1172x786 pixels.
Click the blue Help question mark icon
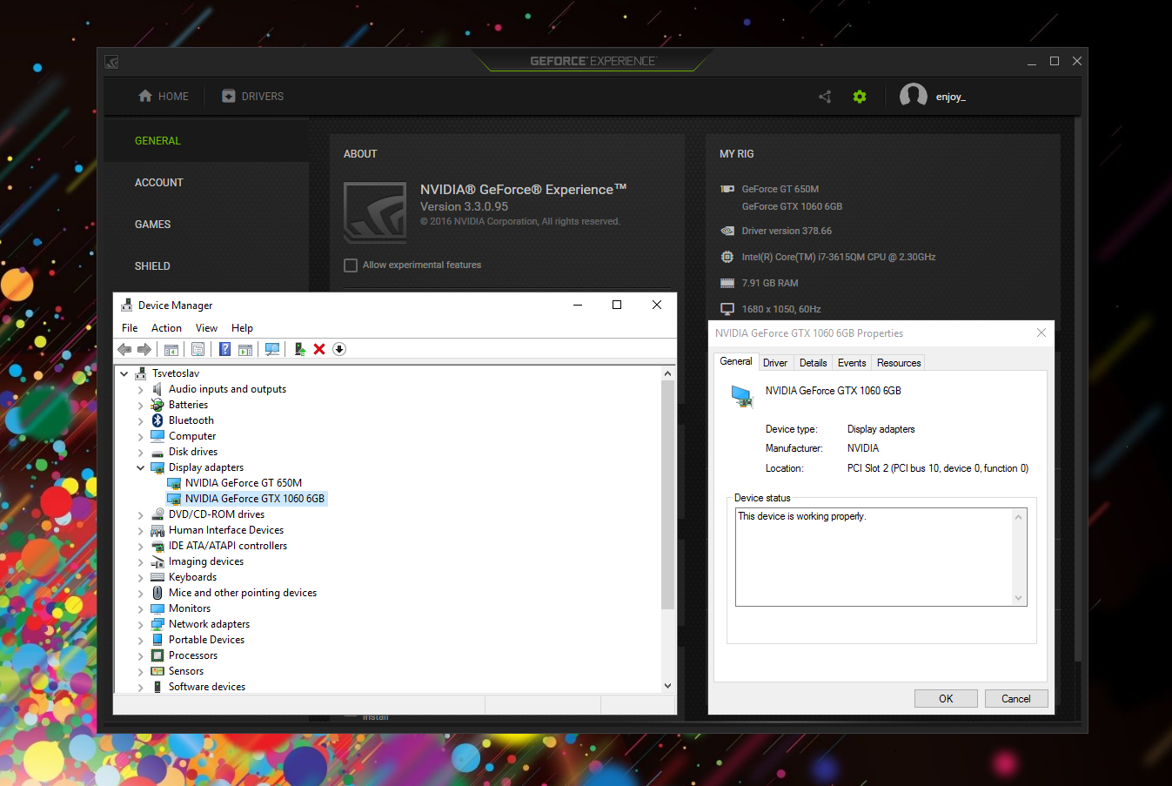click(224, 349)
